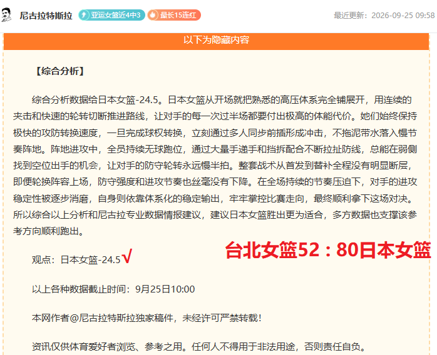This screenshot has width=437, height=355.
Task: Click the line starting 夹击和快速的轮转
Action: (215, 116)
